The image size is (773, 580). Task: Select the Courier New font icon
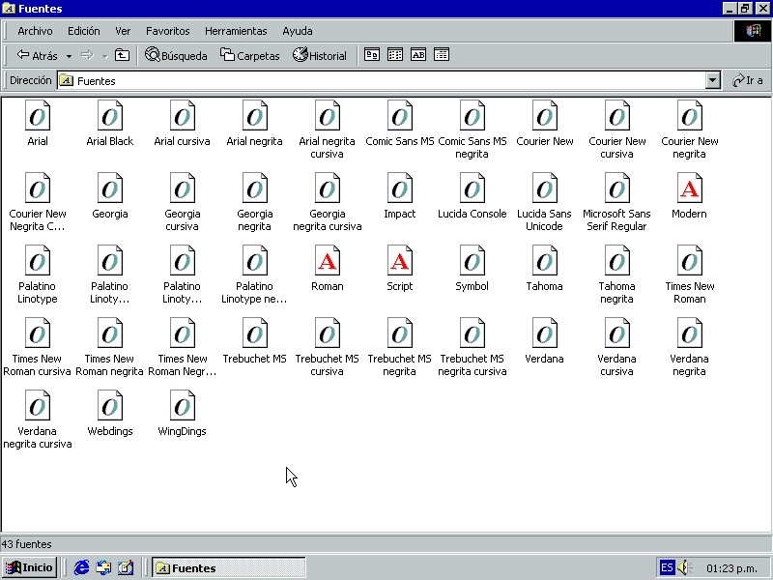coord(545,115)
